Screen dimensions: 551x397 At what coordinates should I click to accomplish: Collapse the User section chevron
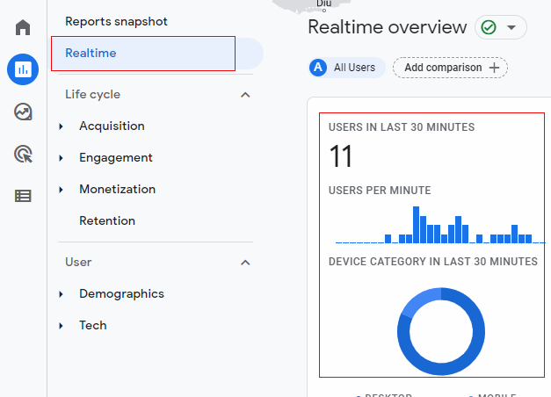[x=245, y=263]
